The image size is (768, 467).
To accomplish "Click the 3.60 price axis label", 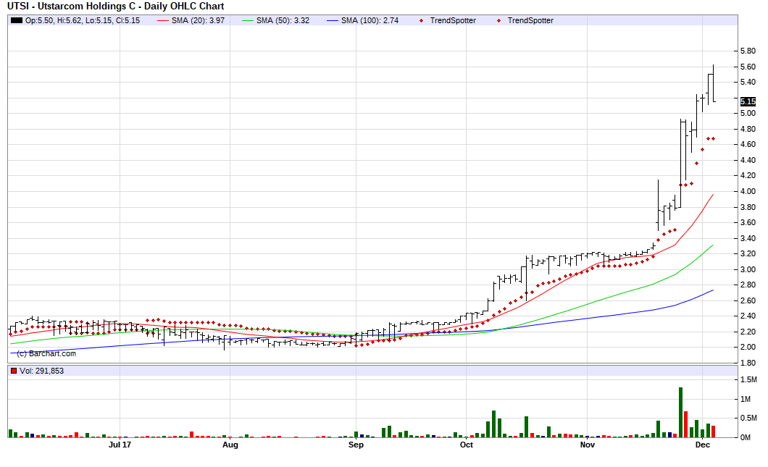I will click(x=748, y=222).
